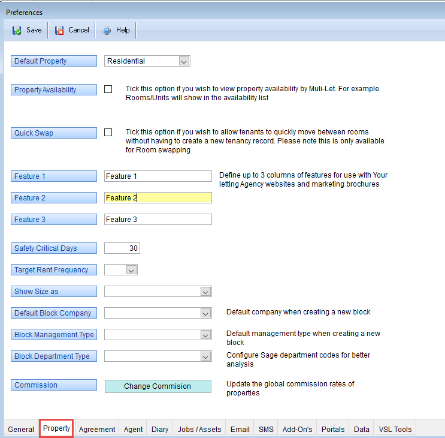Go to the Jobs / Assets tab
This screenshot has width=445, height=438.
[199, 429]
